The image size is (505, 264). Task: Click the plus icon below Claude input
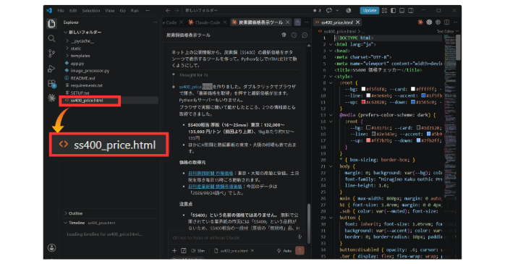coord(174,250)
